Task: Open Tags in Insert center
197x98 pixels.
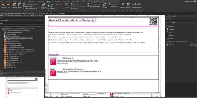Action: (169, 32)
